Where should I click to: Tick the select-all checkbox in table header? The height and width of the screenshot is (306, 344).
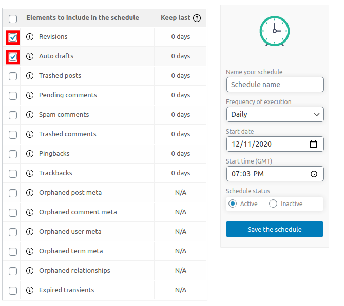click(13, 19)
